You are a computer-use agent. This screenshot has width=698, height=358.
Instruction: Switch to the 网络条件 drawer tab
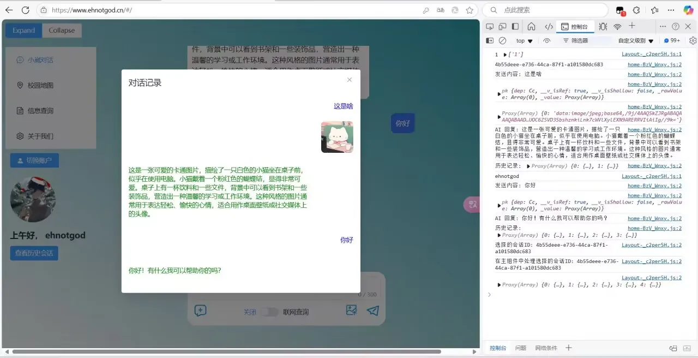[546, 348]
